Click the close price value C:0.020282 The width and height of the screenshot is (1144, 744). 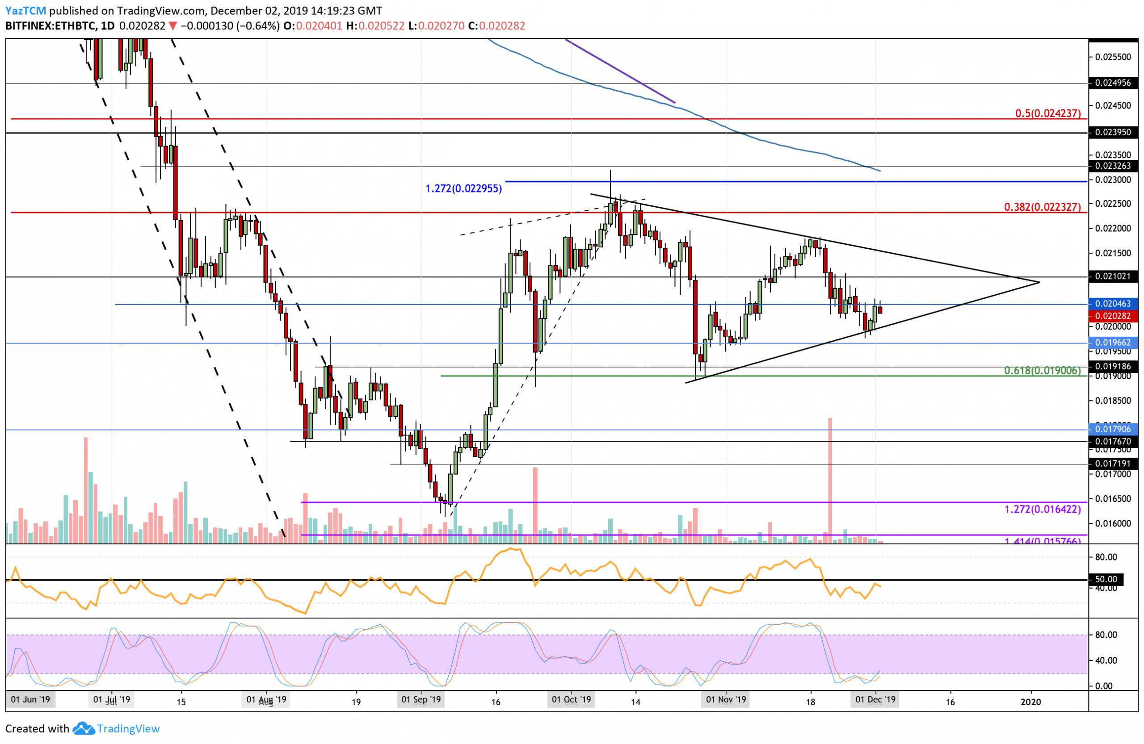pyautogui.click(x=497, y=26)
